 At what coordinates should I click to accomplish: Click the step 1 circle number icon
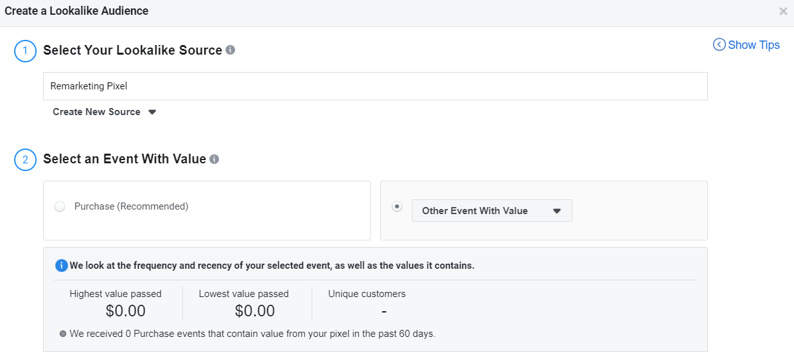coord(25,51)
